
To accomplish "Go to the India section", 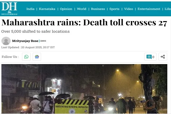I will [30, 9].
